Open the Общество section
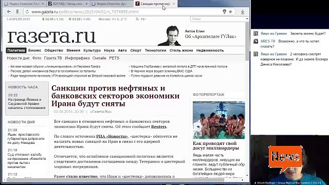Image resolution: width=329 pixels, height=185 pixels. click(53, 50)
